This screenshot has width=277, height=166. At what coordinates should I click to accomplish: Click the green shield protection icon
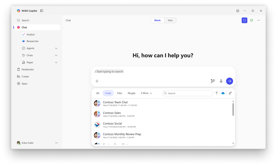coord(251,20)
